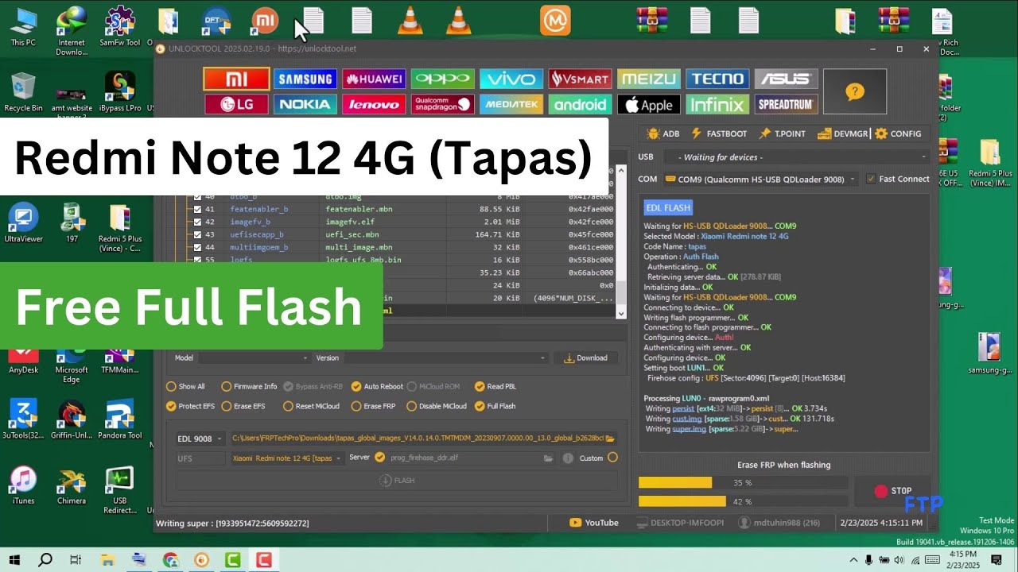Select the Huawei brand logo
The height and width of the screenshot is (572, 1018).
coord(374,79)
